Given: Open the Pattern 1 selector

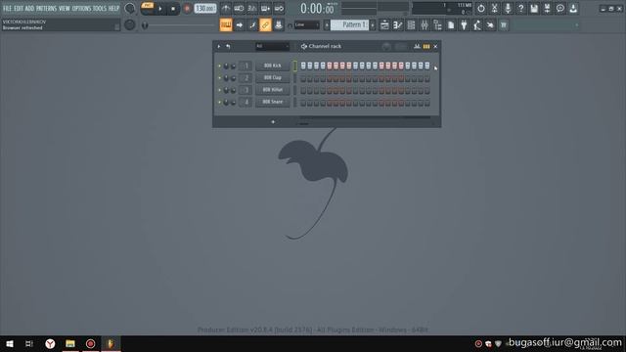Looking at the screenshot, I should point(350,24).
